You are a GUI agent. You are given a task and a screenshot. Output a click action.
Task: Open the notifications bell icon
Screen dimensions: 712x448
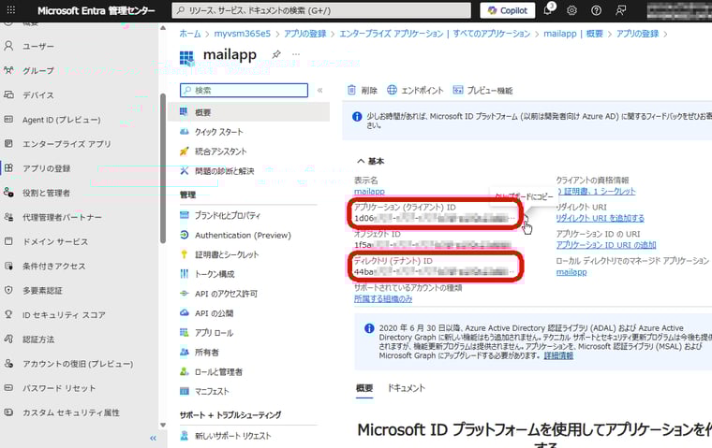pyautogui.click(x=548, y=10)
